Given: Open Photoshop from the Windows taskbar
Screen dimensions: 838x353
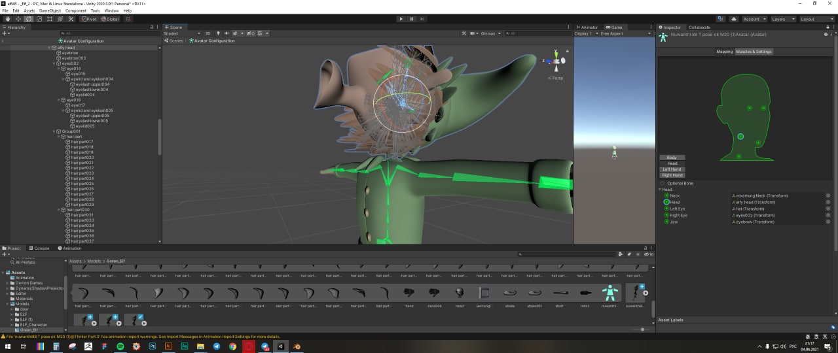Looking at the screenshot, I should (x=153, y=346).
